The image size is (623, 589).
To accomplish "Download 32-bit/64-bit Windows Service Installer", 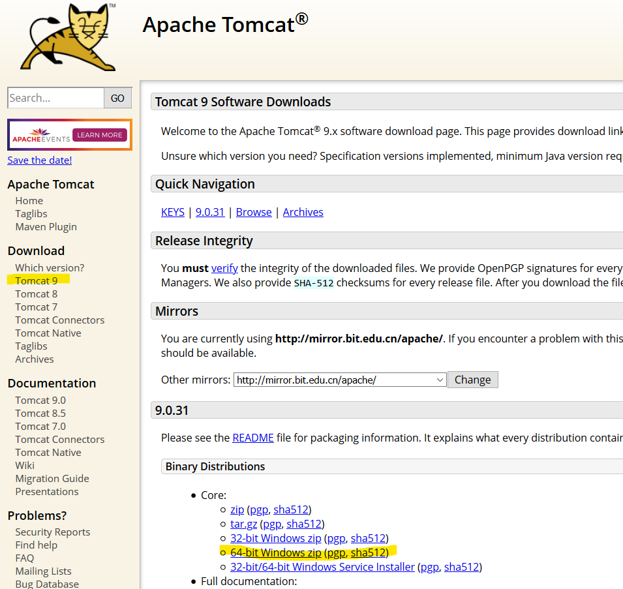I will tap(323, 567).
